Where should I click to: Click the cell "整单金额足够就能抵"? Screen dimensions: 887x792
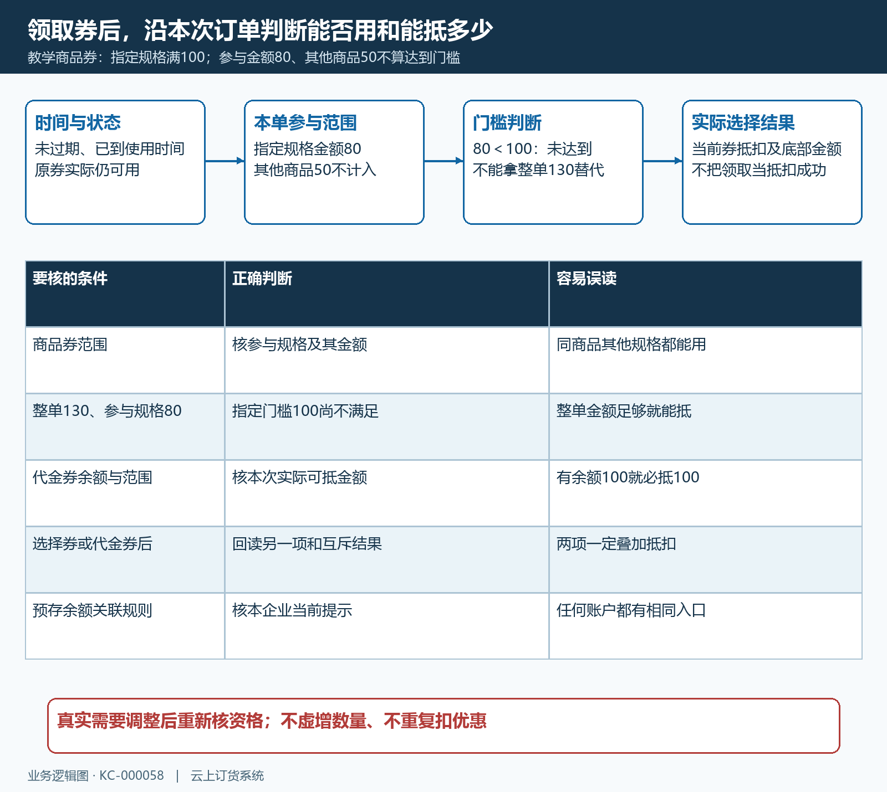(705, 426)
